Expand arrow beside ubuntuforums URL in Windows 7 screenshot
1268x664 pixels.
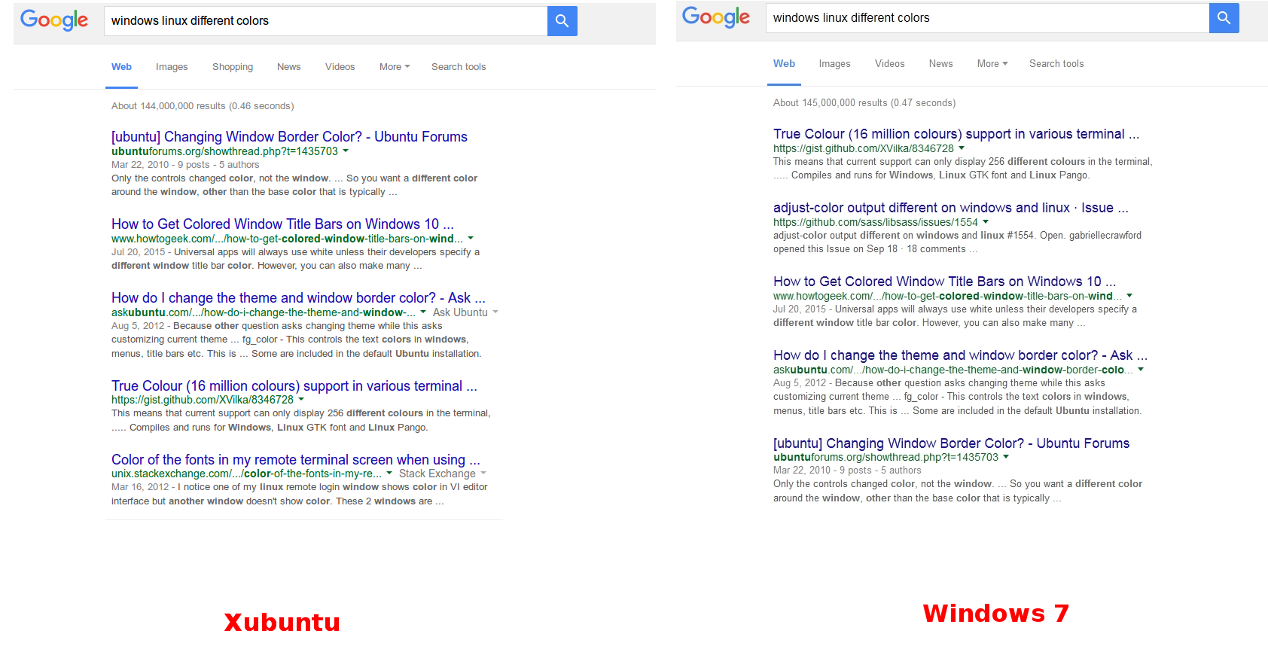[1006, 457]
